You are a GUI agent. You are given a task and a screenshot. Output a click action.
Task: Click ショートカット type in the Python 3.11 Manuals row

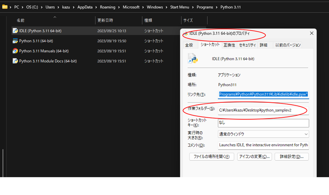coord(154,51)
